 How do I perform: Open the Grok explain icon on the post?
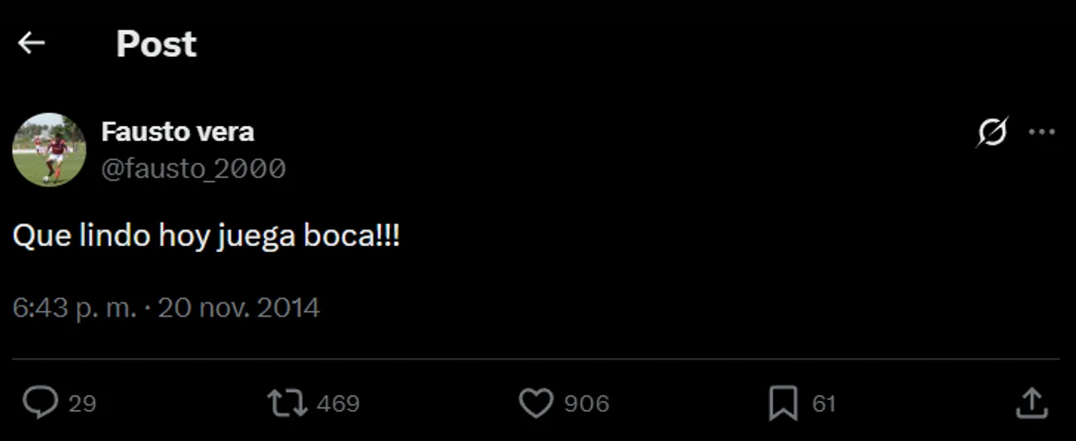point(993,133)
